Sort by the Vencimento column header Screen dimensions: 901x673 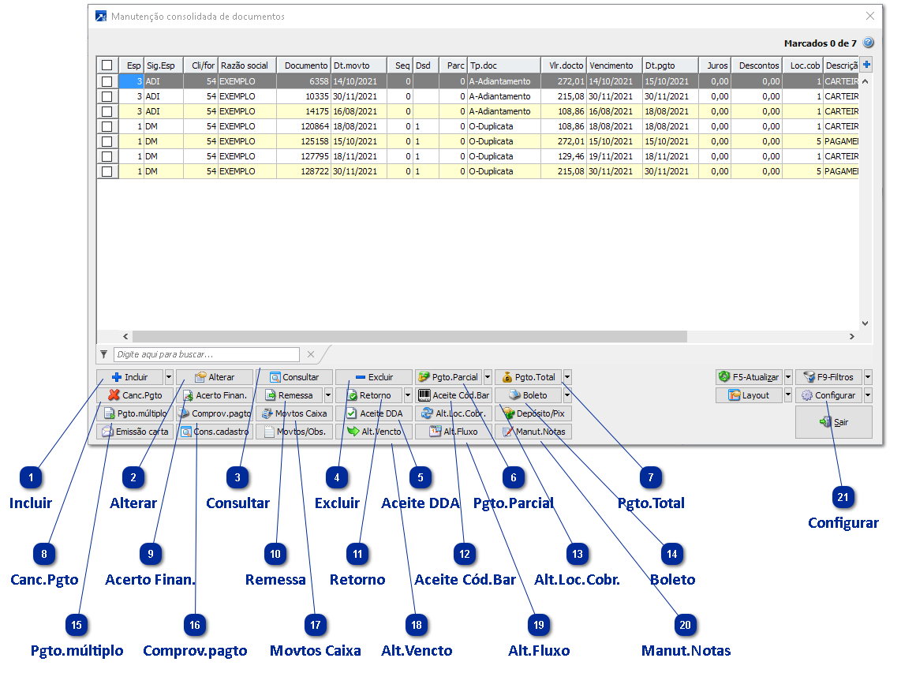(614, 65)
